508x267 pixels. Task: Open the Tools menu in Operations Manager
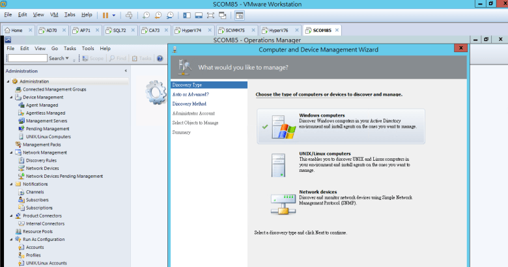pyautogui.click(x=88, y=48)
